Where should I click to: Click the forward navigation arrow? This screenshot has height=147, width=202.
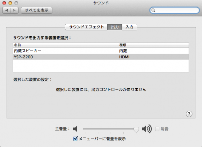tap(14, 10)
